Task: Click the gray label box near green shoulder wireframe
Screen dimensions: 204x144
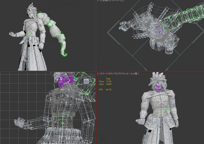Action: point(86,82)
